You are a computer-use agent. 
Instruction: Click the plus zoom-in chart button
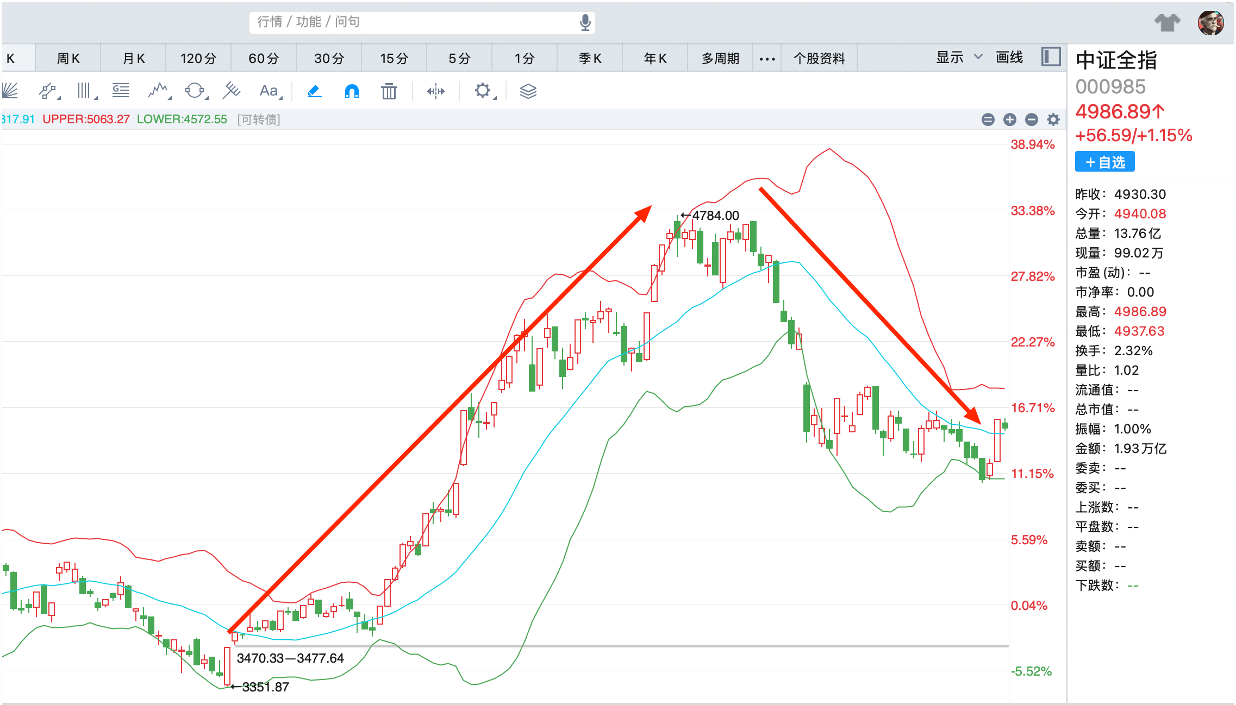coord(1009,119)
